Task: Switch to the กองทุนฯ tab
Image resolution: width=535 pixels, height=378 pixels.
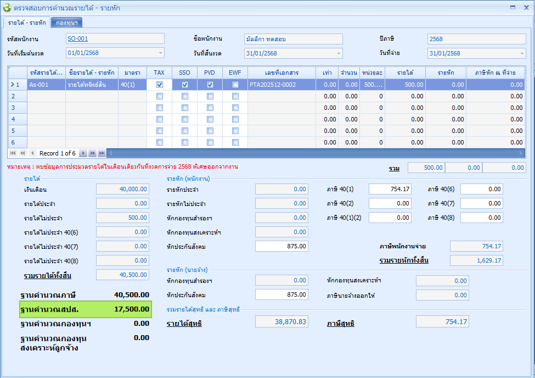Action: click(x=66, y=23)
